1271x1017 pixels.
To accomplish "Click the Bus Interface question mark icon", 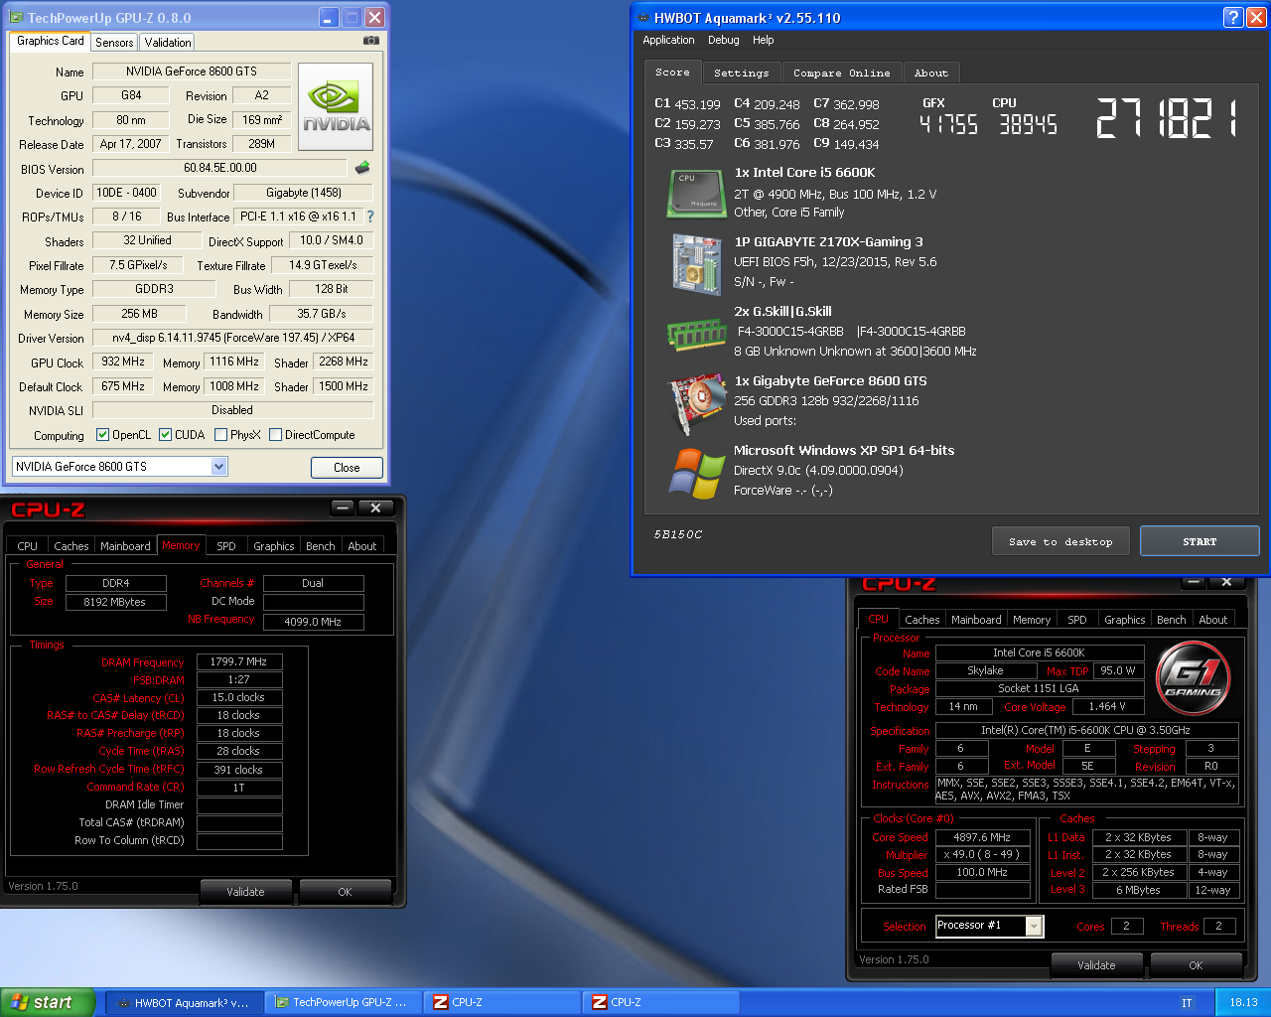I will tap(370, 216).
